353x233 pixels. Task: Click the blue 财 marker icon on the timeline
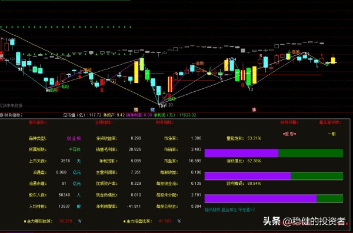(x=152, y=109)
